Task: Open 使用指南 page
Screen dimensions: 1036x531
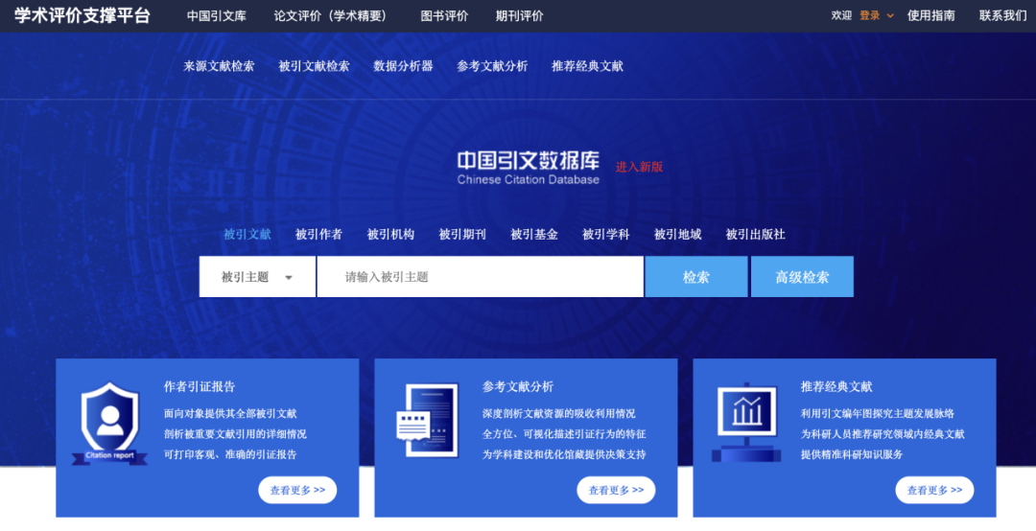Action: point(930,16)
